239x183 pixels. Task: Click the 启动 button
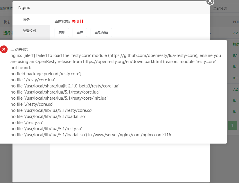point(62,33)
